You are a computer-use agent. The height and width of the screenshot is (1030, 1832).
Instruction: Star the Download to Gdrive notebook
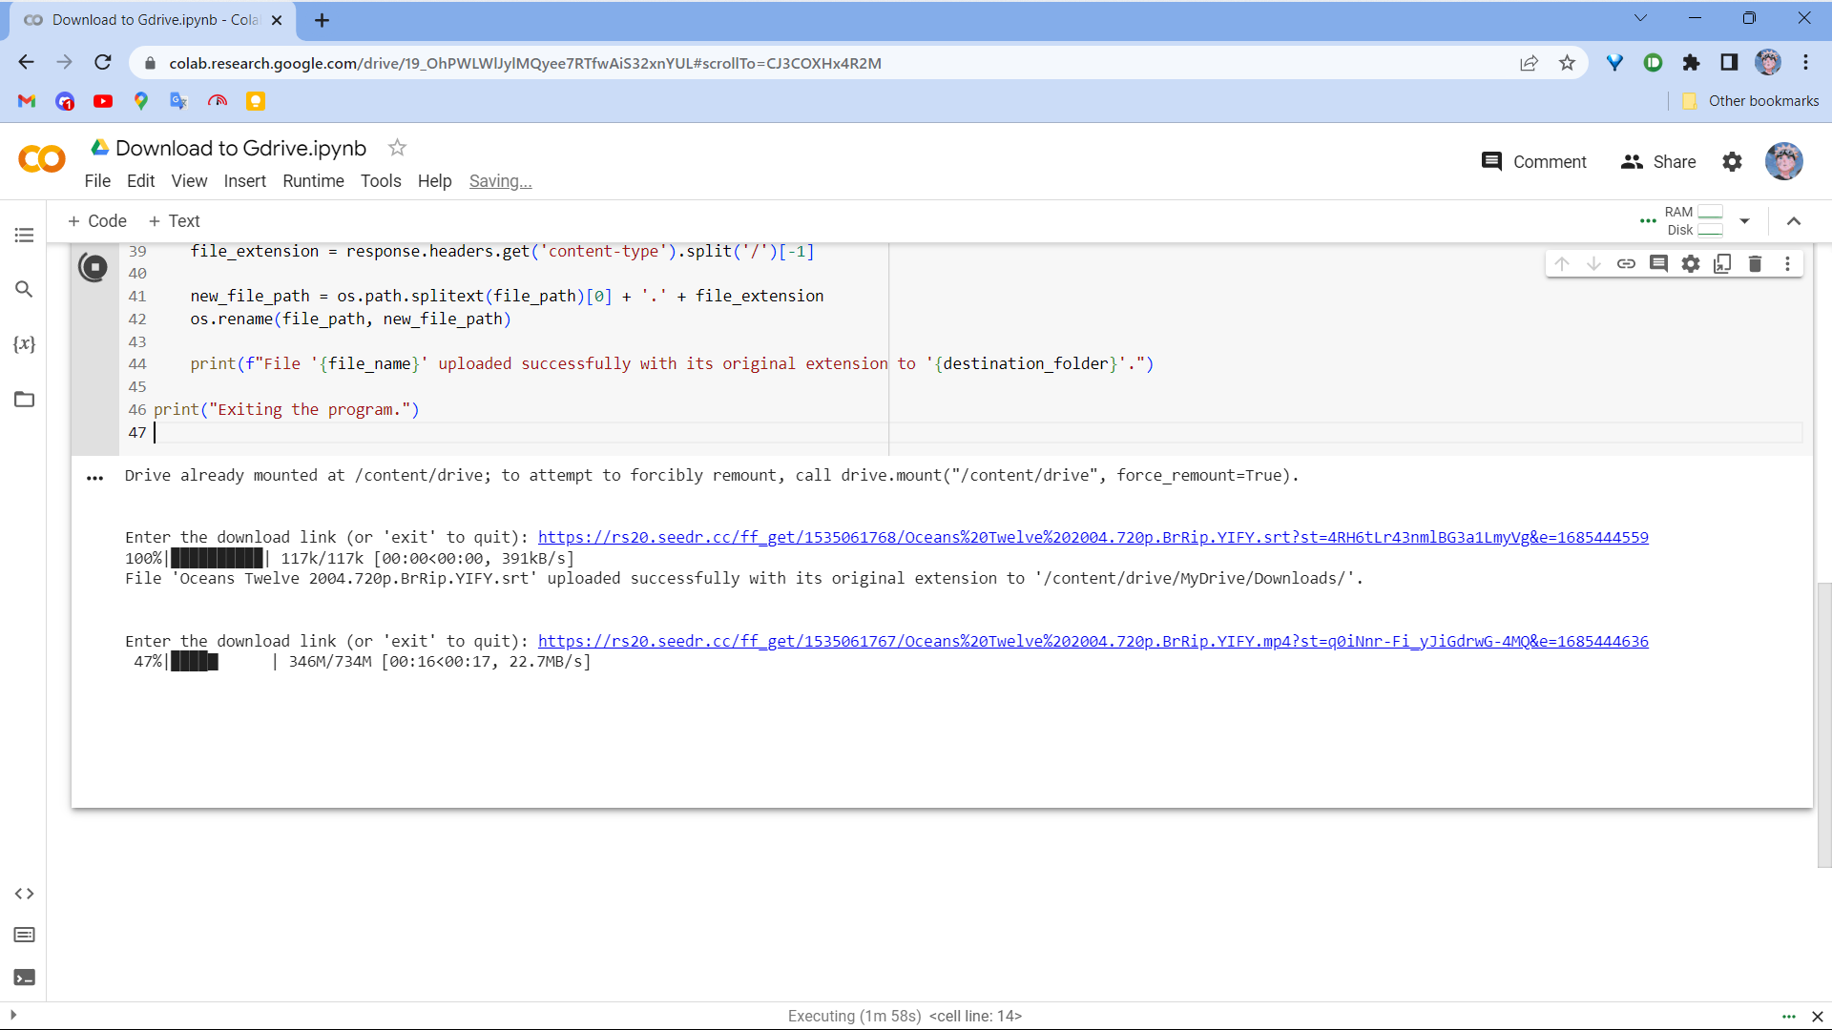[x=397, y=148]
